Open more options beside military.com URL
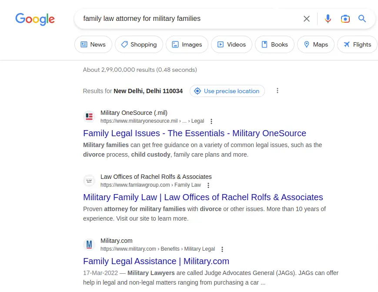Viewport: 378px width, 292px height. [222, 249]
